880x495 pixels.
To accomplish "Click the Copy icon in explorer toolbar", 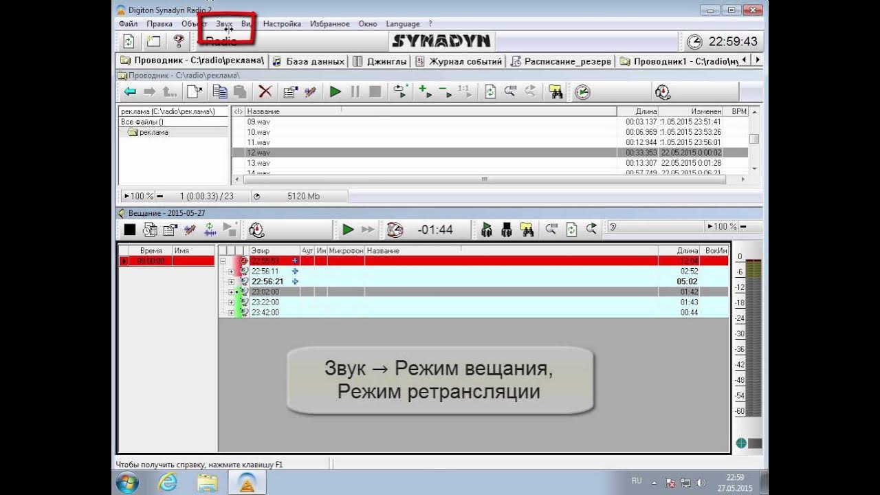I will coord(220,91).
